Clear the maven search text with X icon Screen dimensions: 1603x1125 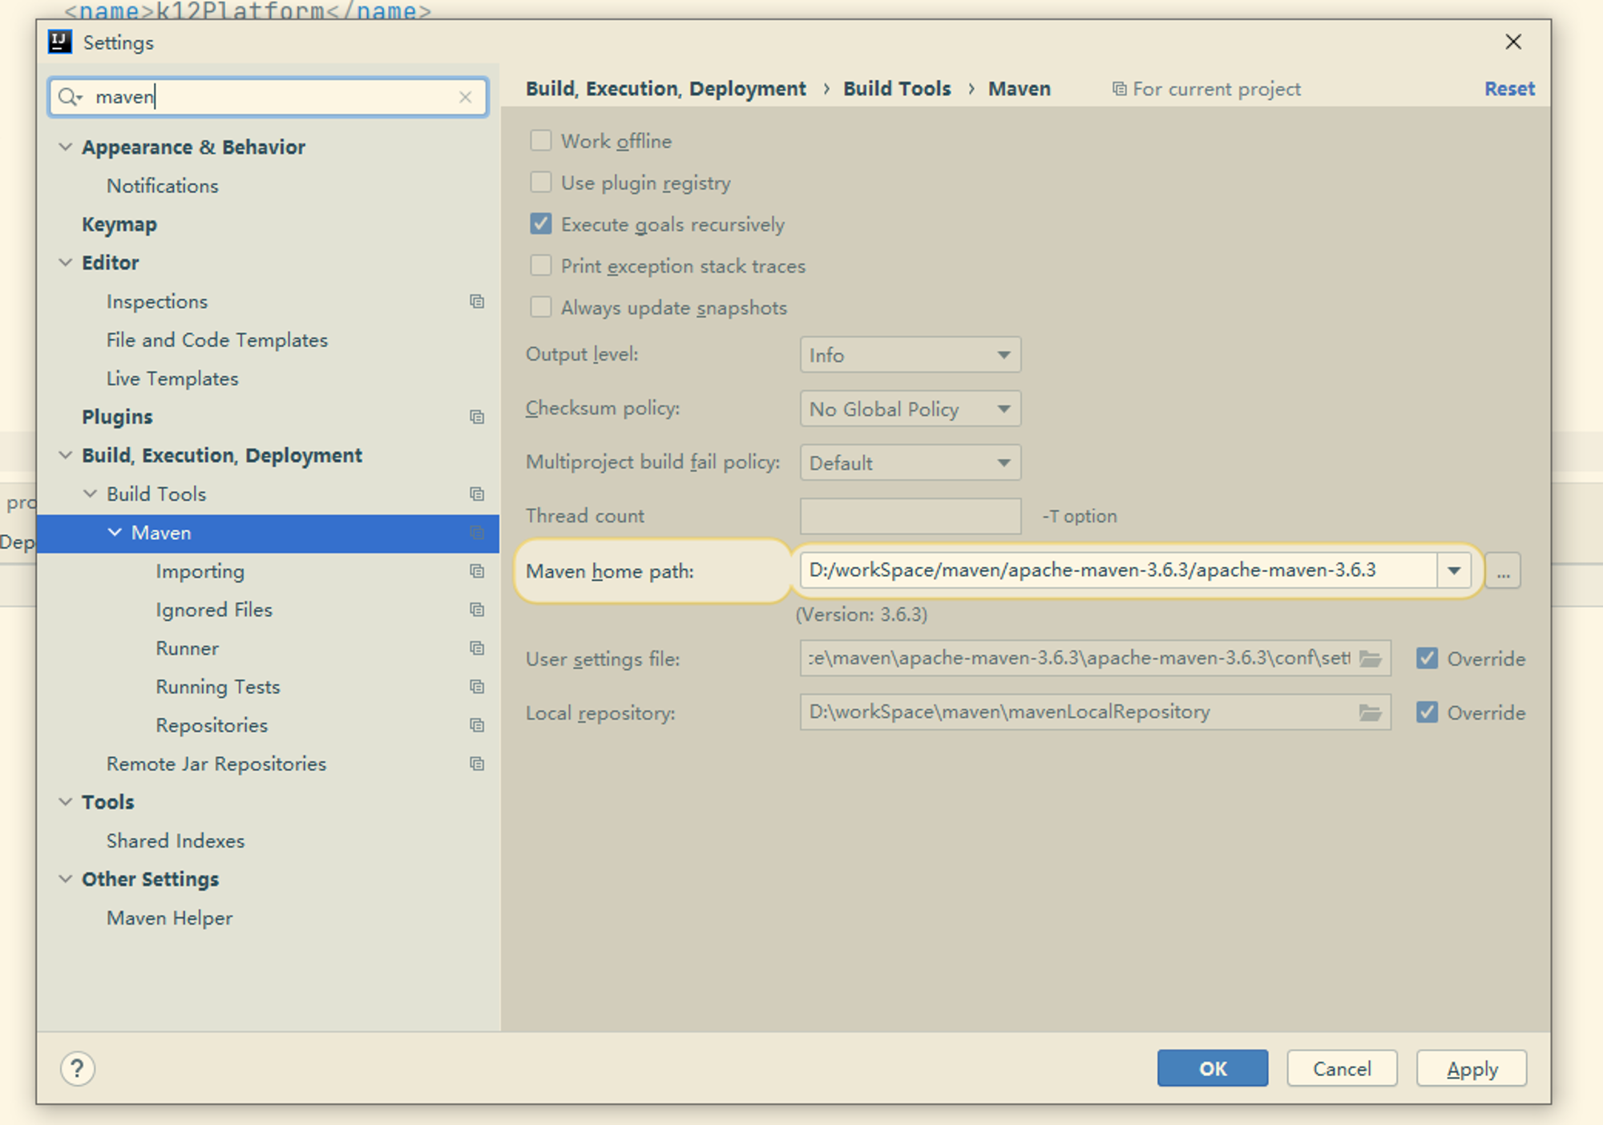466,97
